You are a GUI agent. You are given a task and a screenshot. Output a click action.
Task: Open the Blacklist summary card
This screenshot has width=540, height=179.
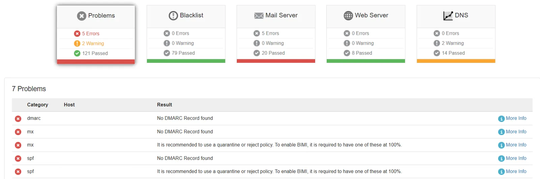[186, 34]
